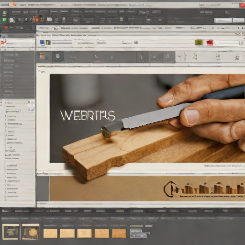Click the orange picture icon in the gray tool strip
Viewport: 245px width, 245px height.
43,56
